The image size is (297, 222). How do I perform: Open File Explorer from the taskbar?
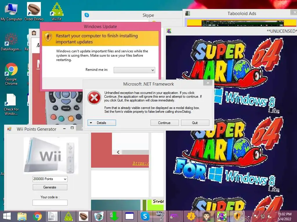coord(22,216)
